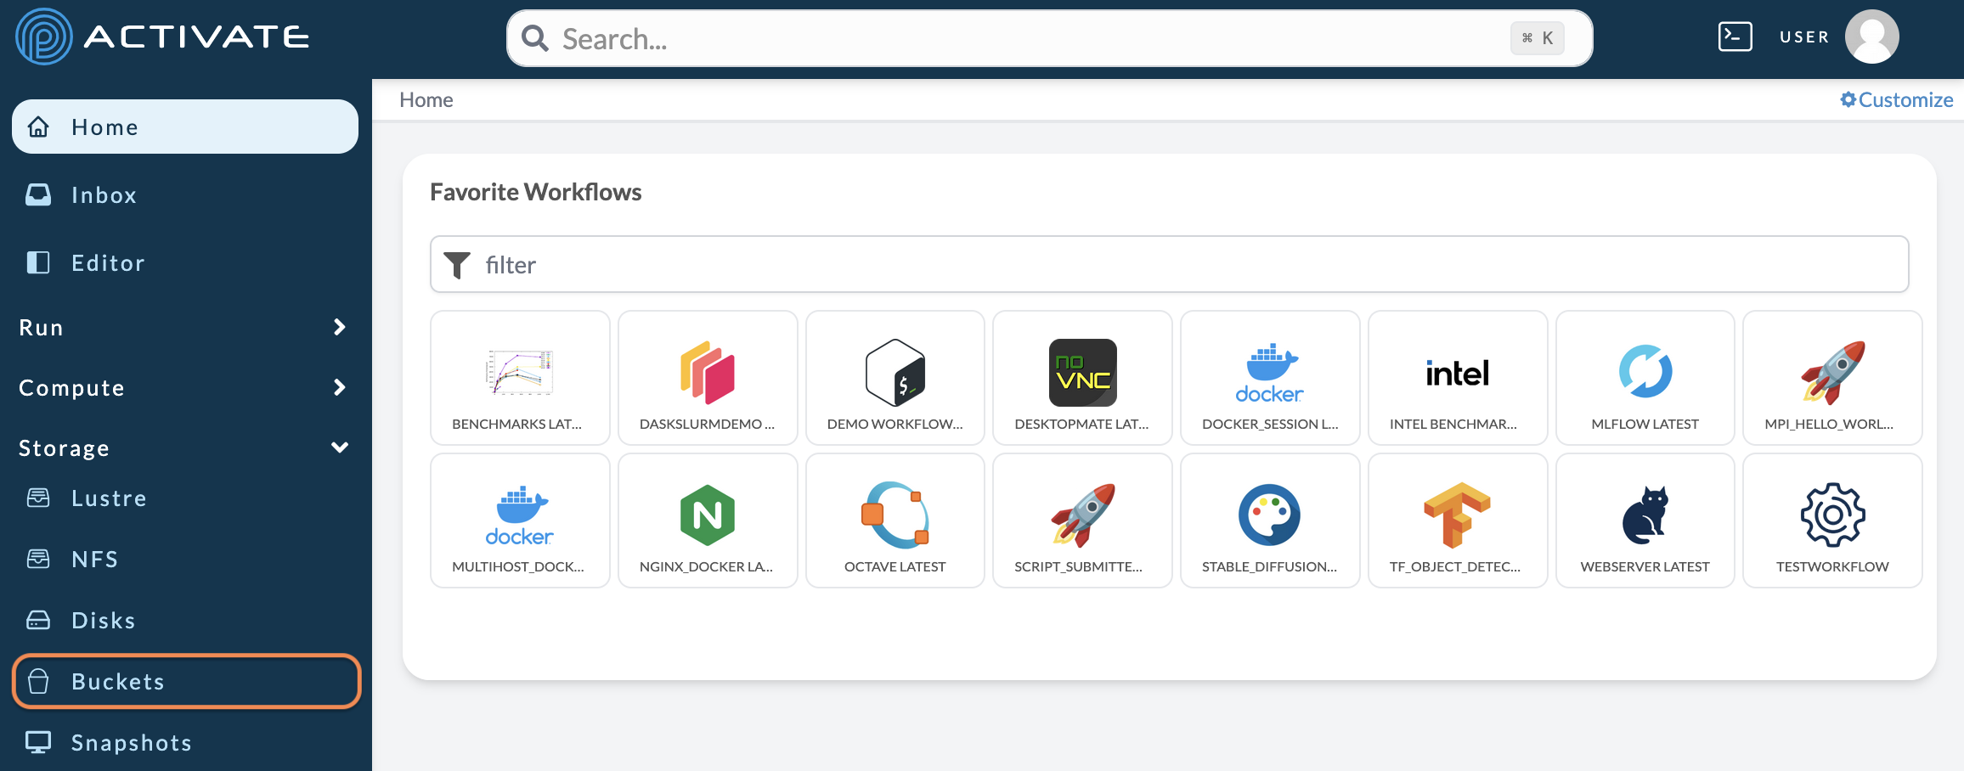Open the MLflow Latest icon
The height and width of the screenshot is (771, 1964).
[1645, 371]
